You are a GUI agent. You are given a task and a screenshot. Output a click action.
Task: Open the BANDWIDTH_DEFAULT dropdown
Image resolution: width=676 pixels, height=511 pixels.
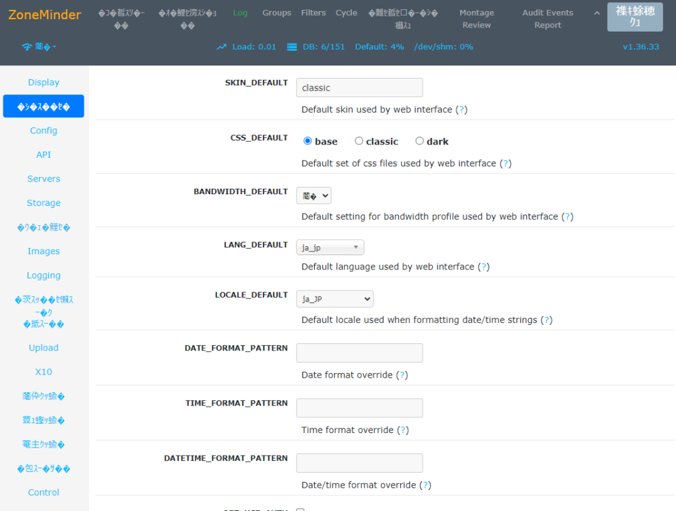tap(314, 195)
